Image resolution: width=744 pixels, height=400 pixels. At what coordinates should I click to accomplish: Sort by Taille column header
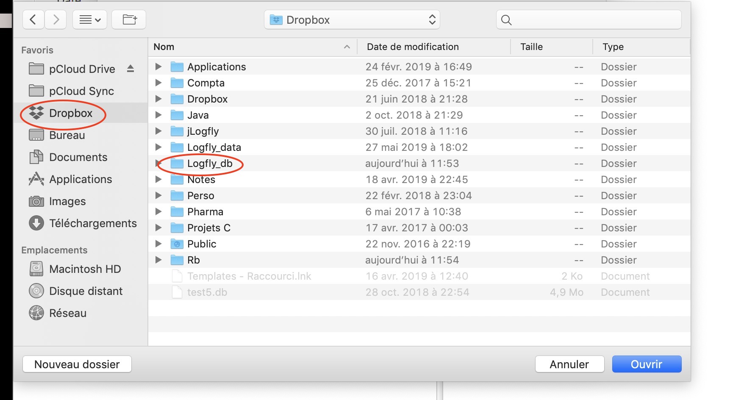click(x=552, y=47)
